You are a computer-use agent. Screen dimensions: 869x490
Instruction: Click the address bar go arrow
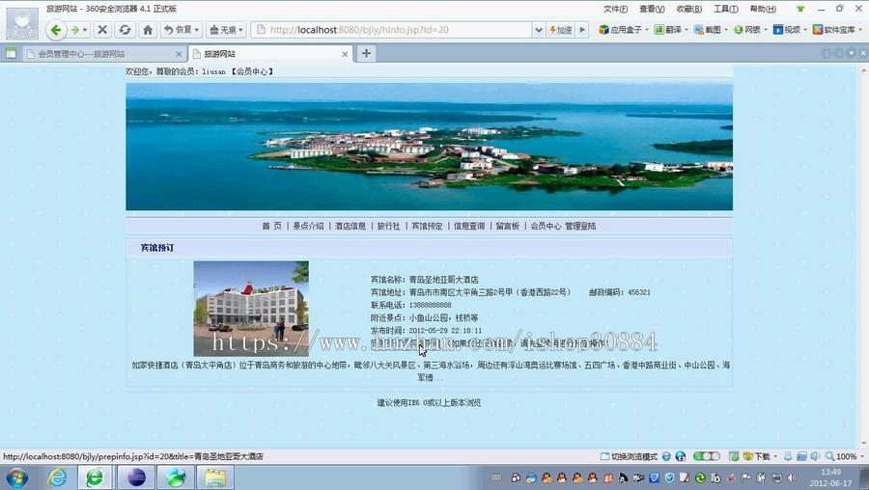click(x=582, y=30)
